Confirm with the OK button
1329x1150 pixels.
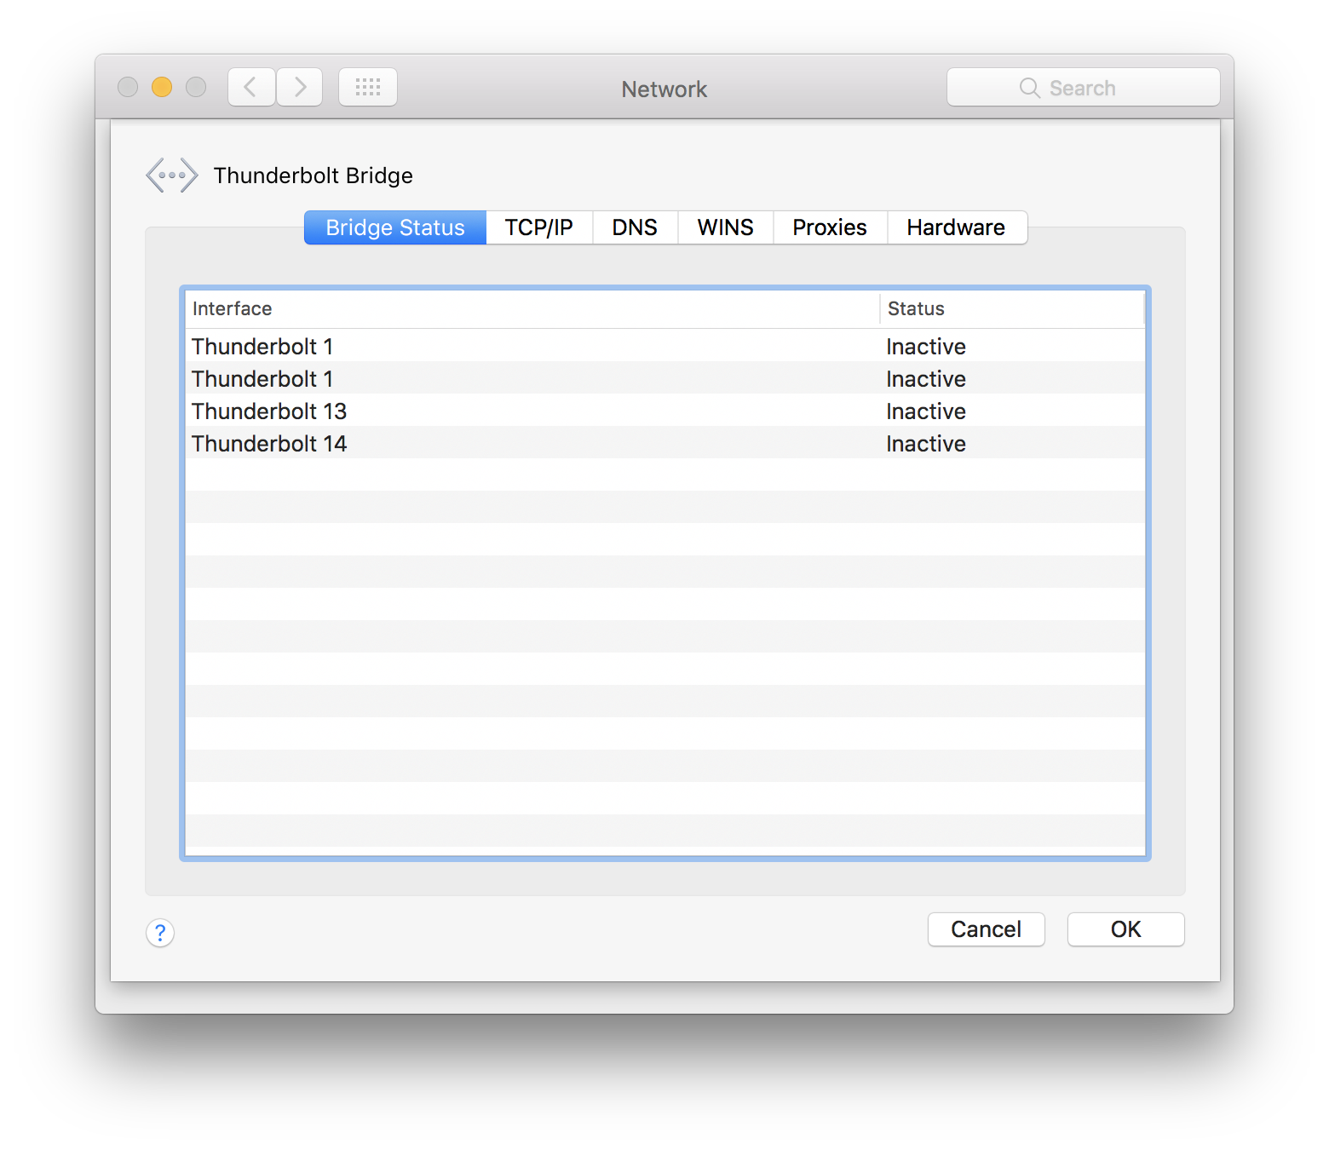pos(1126,929)
